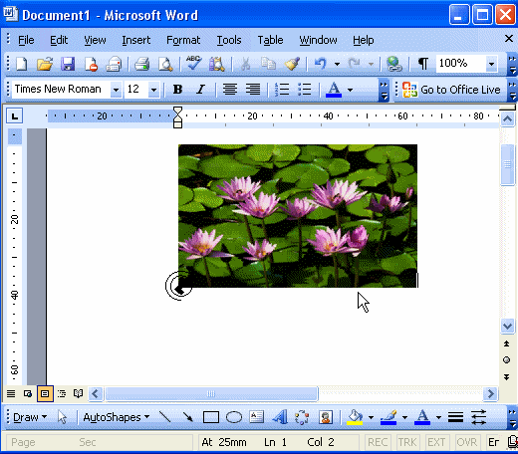The image size is (518, 454).
Task: Click the Insert Hyperlink globe icon
Action: coord(393,64)
